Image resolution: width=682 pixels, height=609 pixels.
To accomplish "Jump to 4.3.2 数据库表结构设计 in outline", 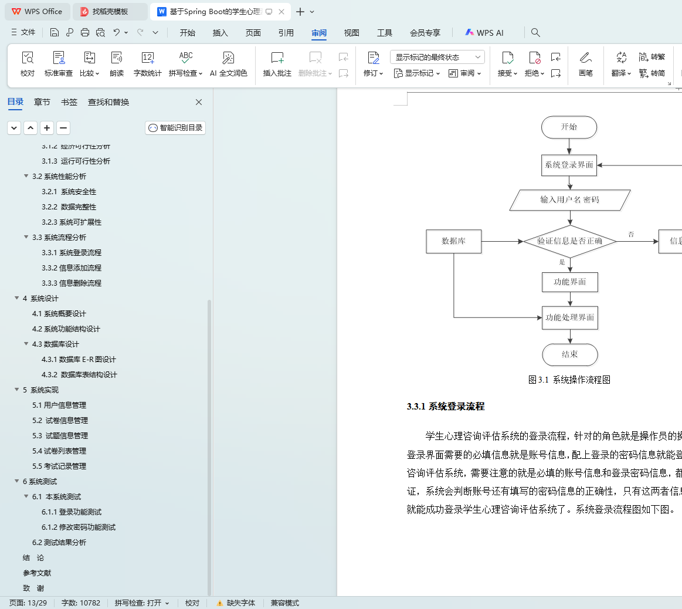I will tap(79, 374).
